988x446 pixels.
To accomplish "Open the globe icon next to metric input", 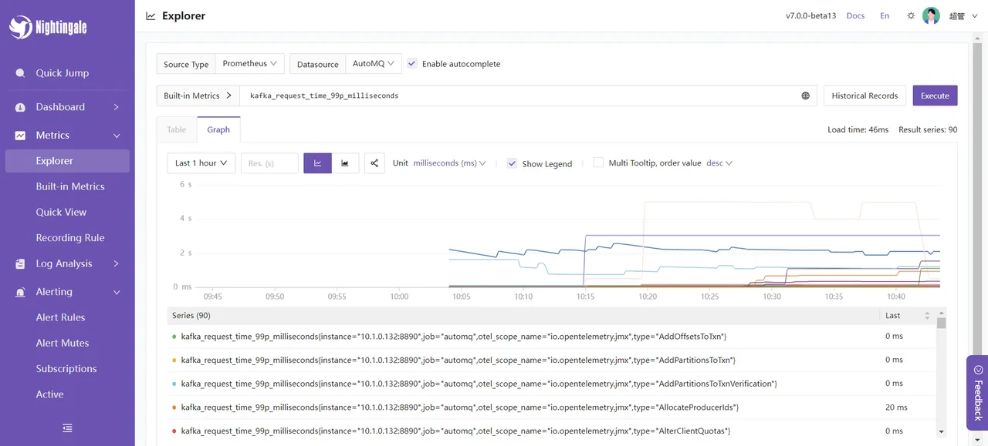I will click(806, 95).
